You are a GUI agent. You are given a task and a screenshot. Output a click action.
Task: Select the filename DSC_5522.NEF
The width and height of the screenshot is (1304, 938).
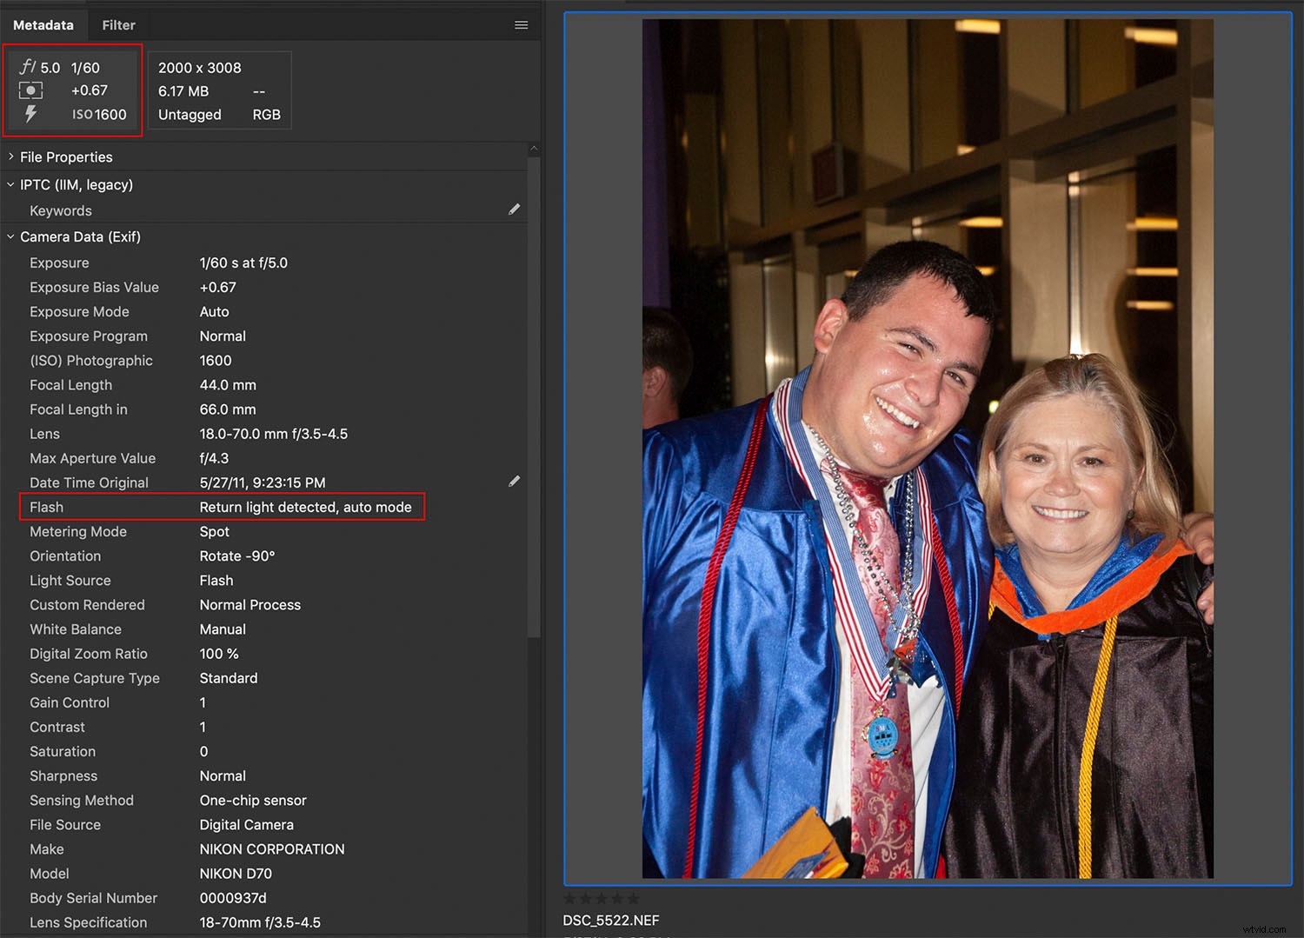pos(611,920)
